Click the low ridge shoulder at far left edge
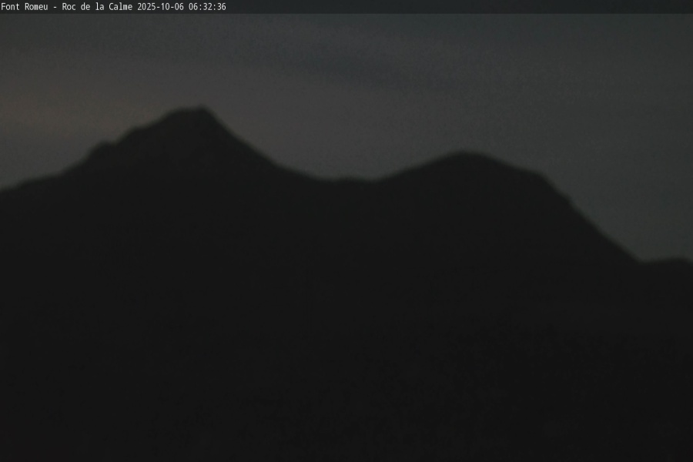The height and width of the screenshot is (462, 693). click(x=23, y=186)
